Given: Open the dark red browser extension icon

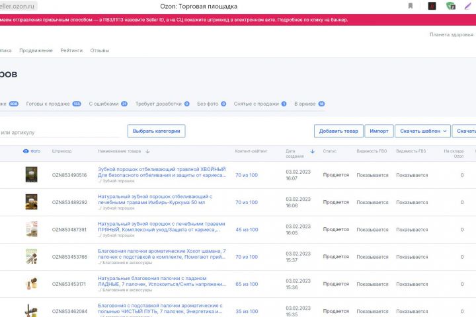Looking at the screenshot, I should point(432,6).
